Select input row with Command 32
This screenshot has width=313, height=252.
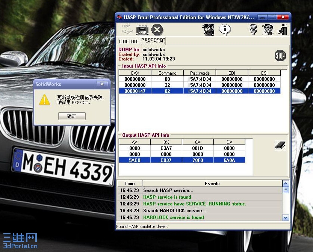tap(200, 85)
